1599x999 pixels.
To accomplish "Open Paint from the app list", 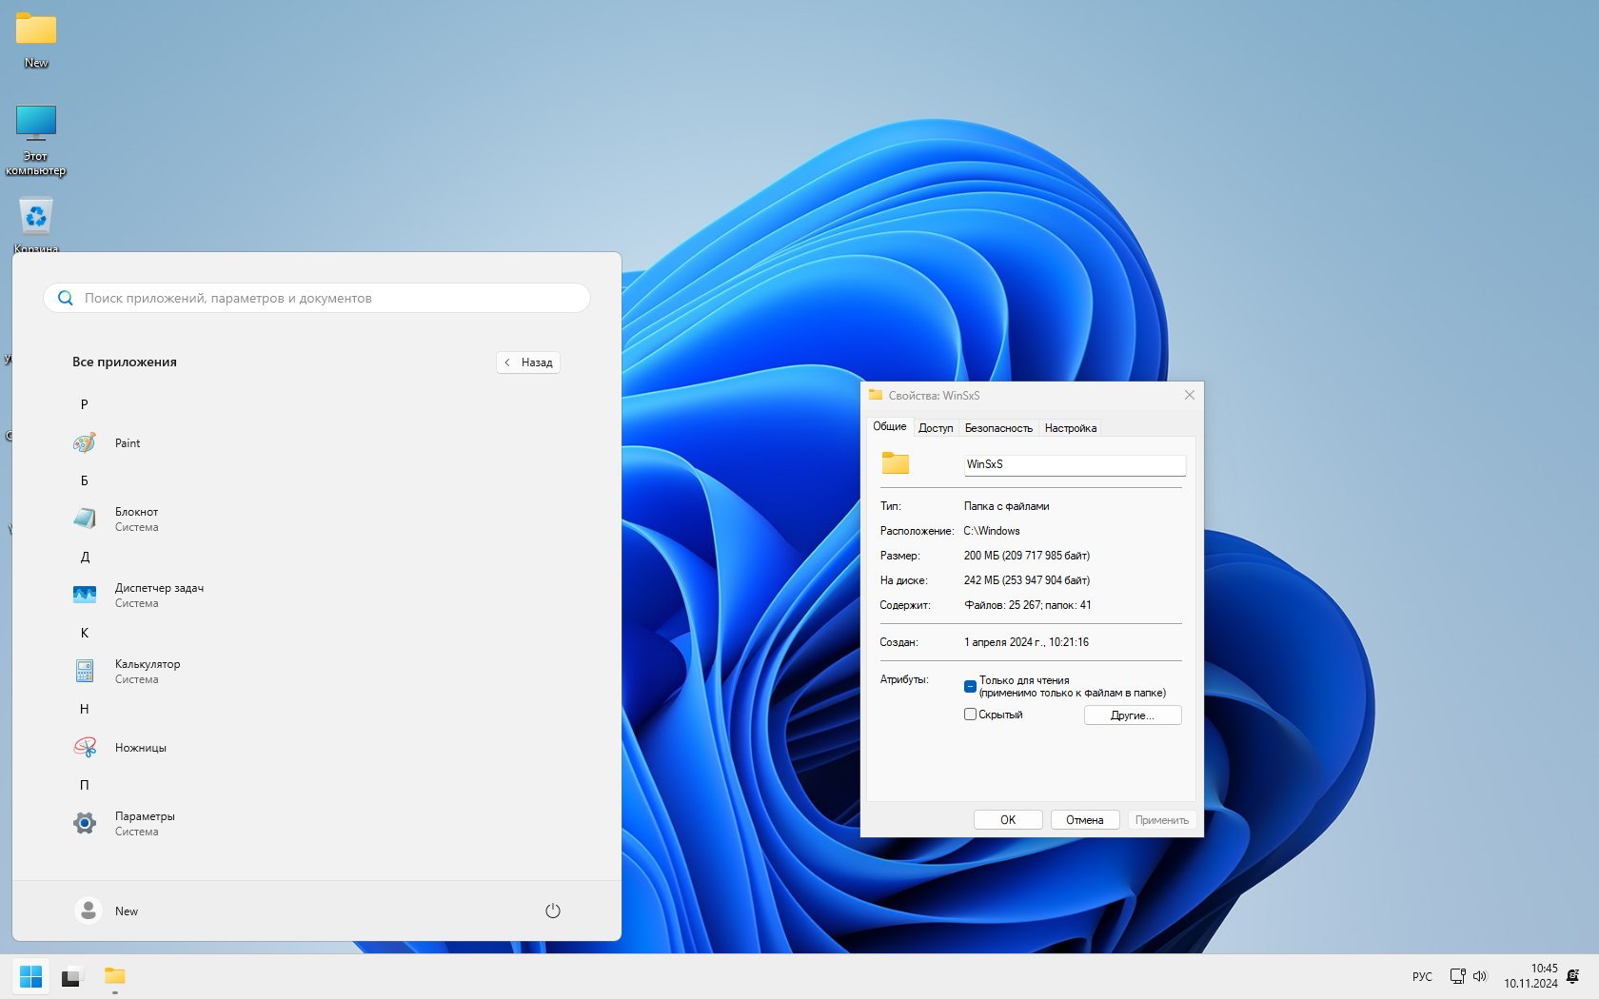I will point(127,443).
